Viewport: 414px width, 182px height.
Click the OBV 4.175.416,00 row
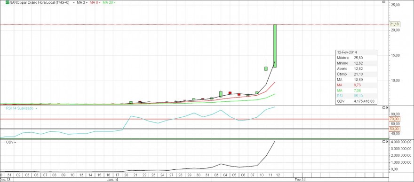356,101
